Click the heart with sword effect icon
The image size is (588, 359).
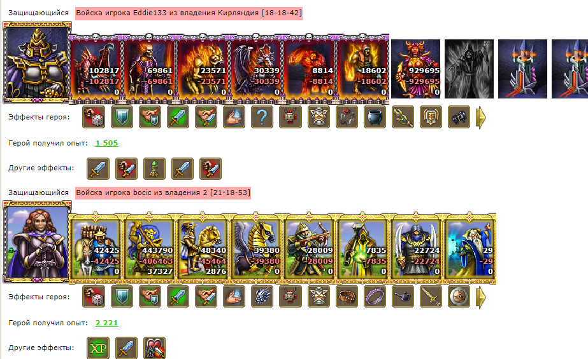pos(154,348)
